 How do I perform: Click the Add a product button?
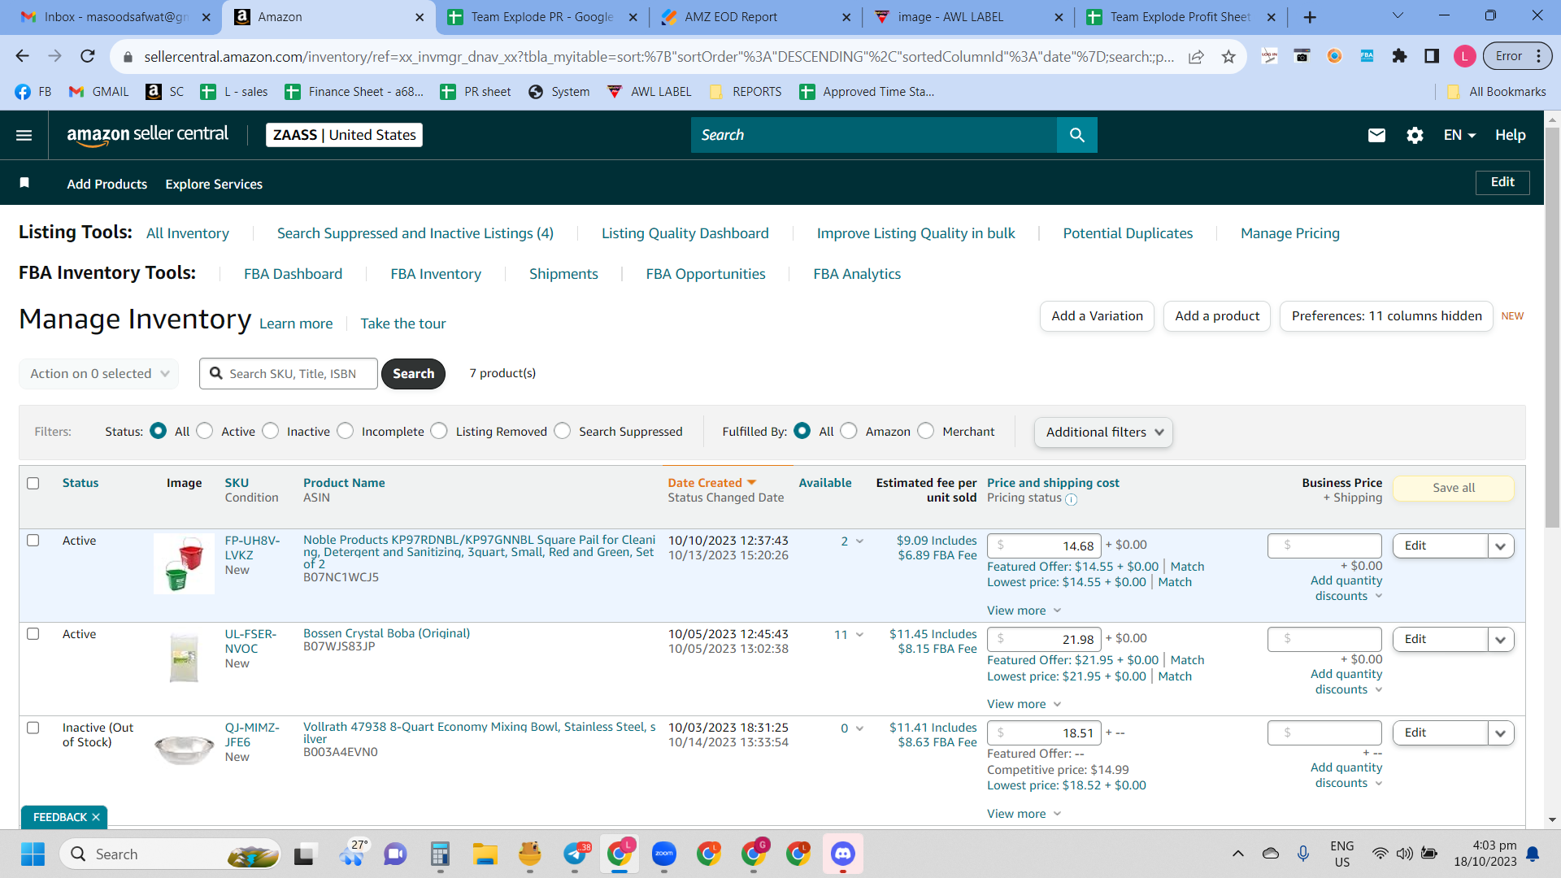tap(1217, 316)
